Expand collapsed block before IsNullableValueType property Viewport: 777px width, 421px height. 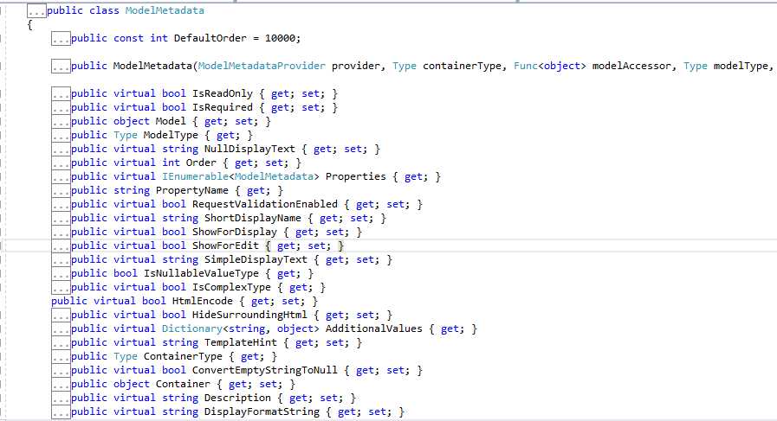tap(61, 274)
